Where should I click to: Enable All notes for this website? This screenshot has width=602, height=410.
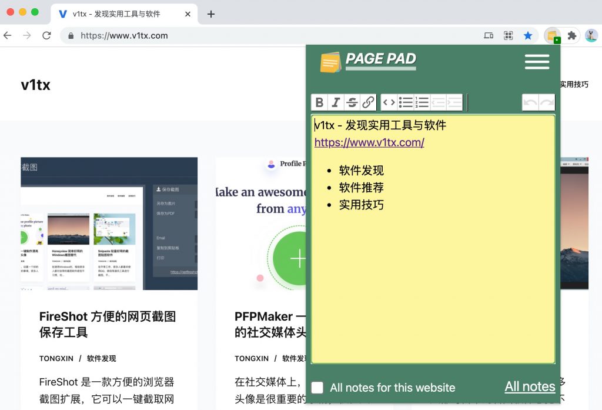[x=317, y=387]
